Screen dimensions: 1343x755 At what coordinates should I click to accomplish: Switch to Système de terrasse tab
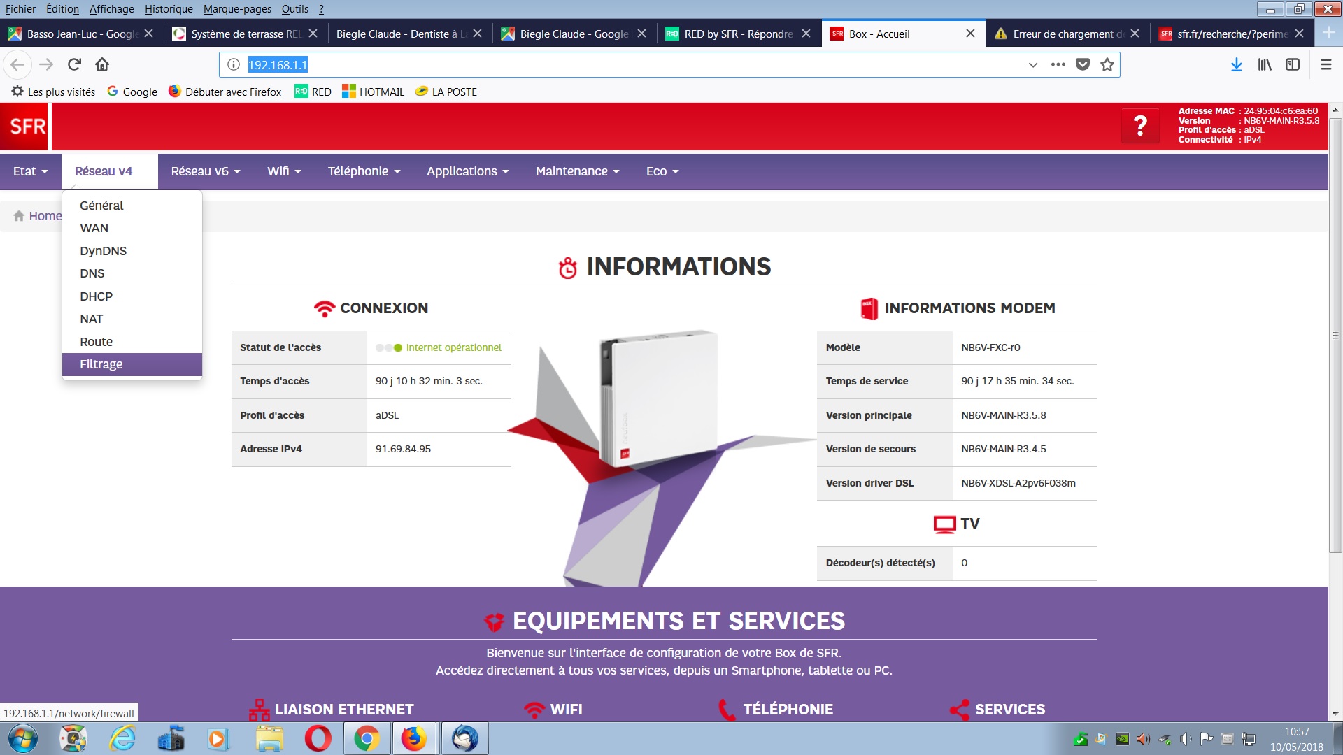(x=246, y=34)
